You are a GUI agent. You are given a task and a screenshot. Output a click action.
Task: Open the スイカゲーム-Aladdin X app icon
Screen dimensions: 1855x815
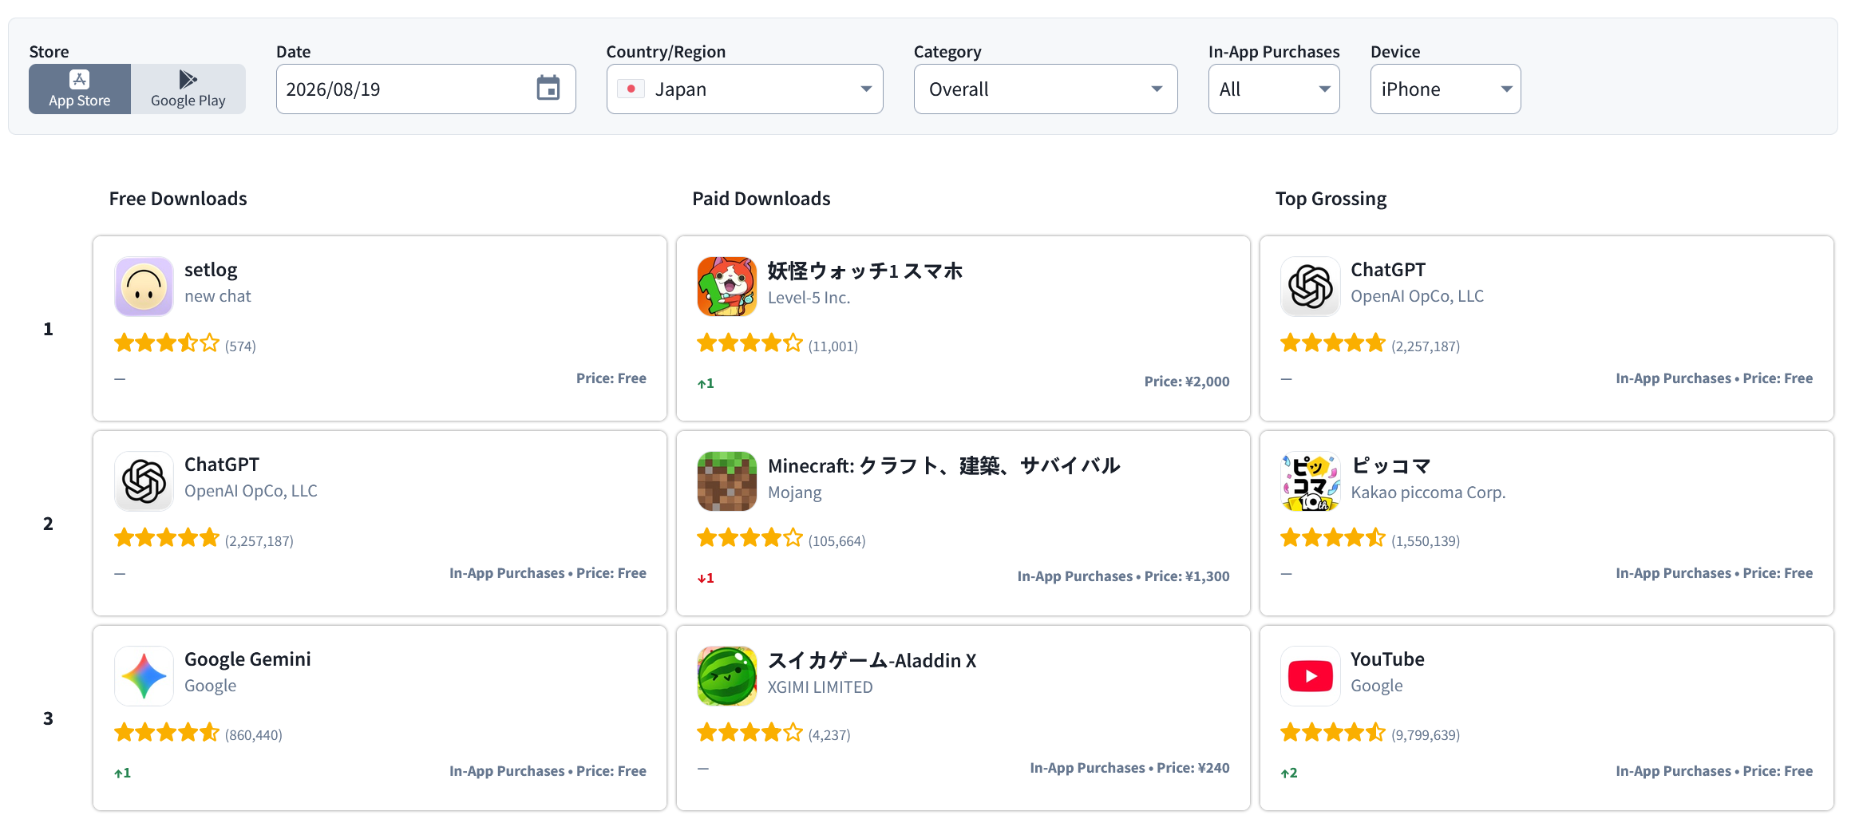[x=726, y=676]
